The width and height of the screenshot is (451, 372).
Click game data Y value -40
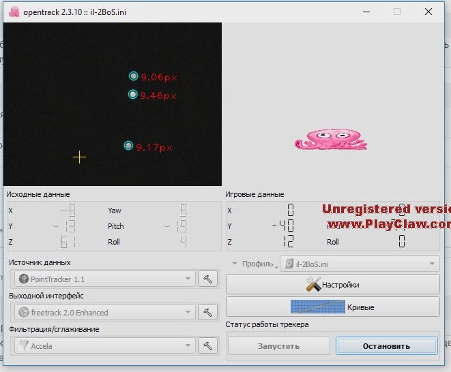coord(282,226)
